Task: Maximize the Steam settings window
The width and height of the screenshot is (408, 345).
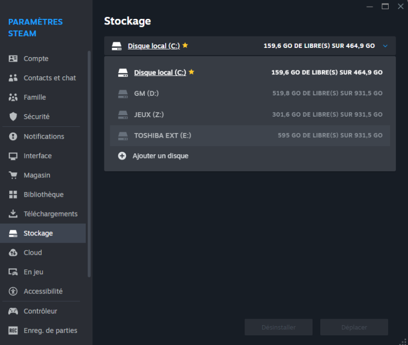Action: (385, 6)
